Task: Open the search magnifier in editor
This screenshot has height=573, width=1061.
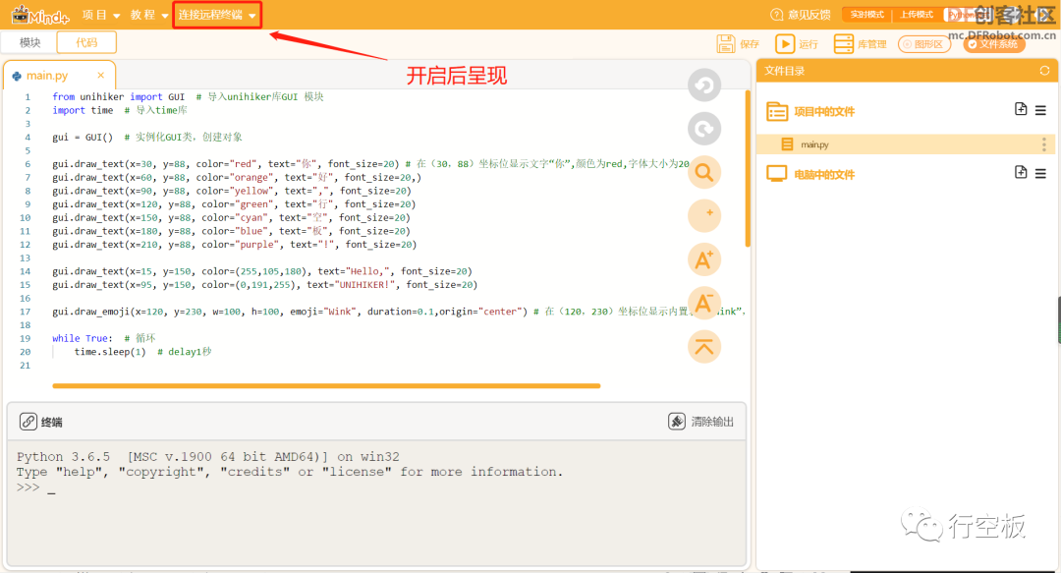Action: click(x=704, y=172)
